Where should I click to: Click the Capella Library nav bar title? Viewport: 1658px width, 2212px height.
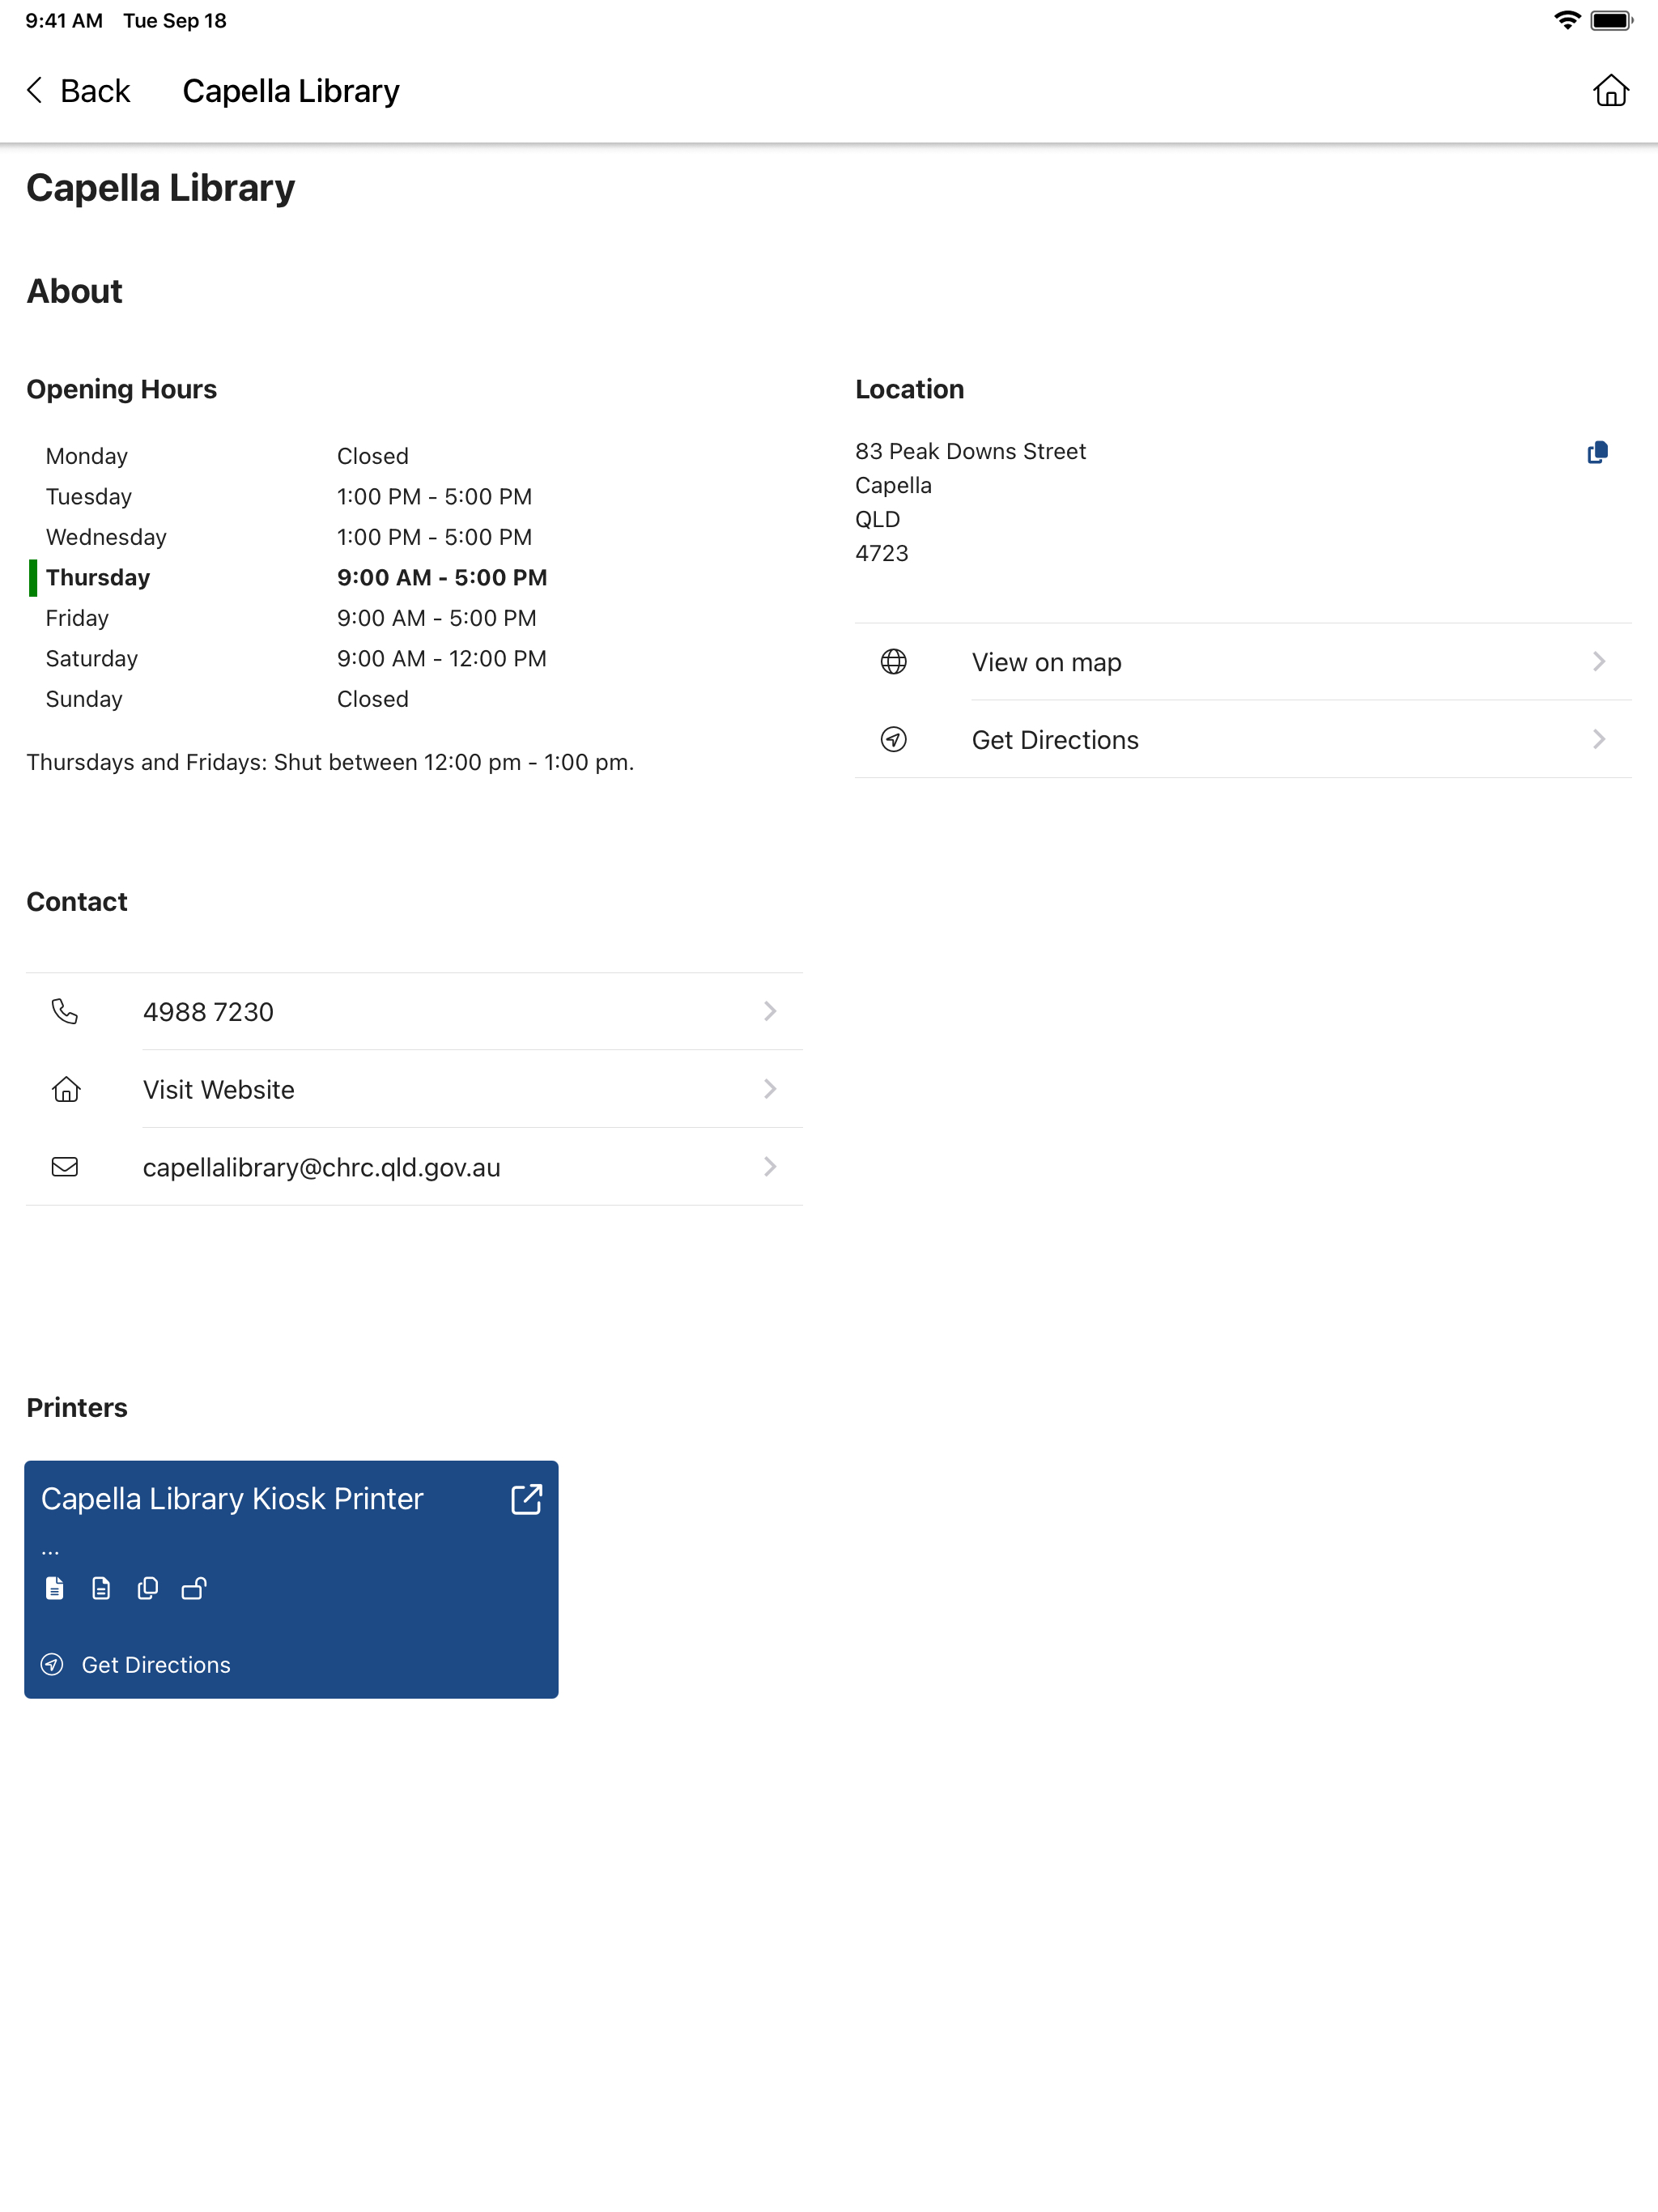pos(291,91)
